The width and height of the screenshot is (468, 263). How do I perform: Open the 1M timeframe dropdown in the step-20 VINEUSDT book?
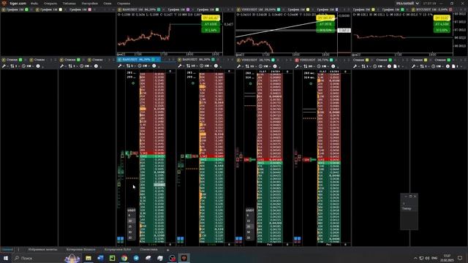323,66
